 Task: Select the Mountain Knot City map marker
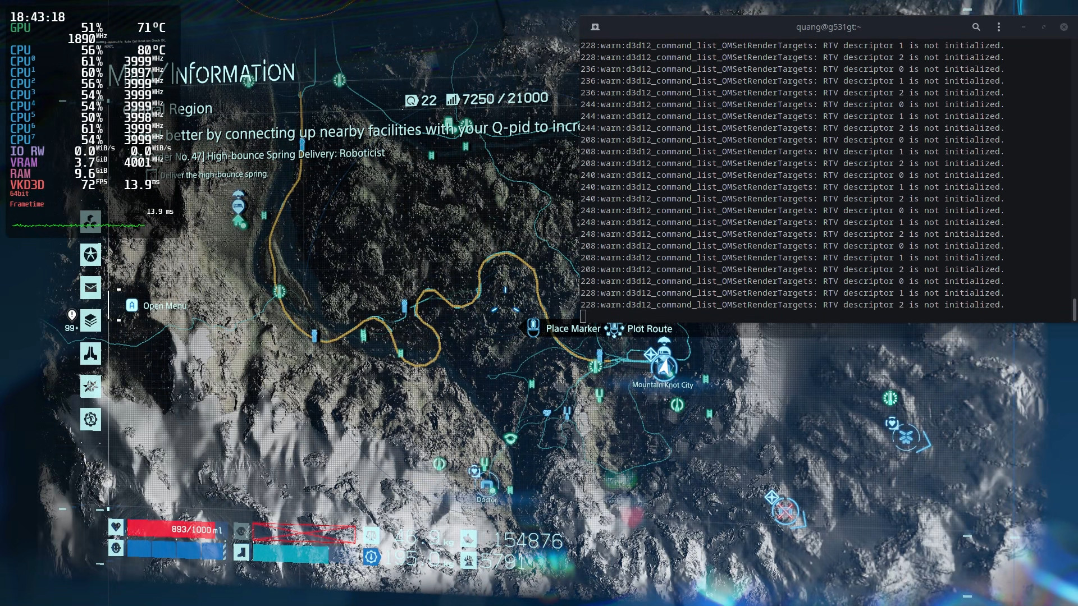(x=664, y=368)
